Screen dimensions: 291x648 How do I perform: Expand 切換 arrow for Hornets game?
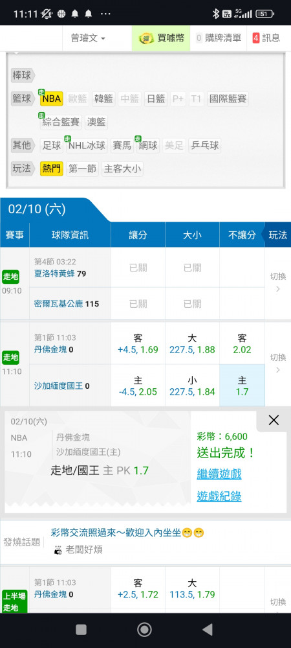click(x=278, y=283)
